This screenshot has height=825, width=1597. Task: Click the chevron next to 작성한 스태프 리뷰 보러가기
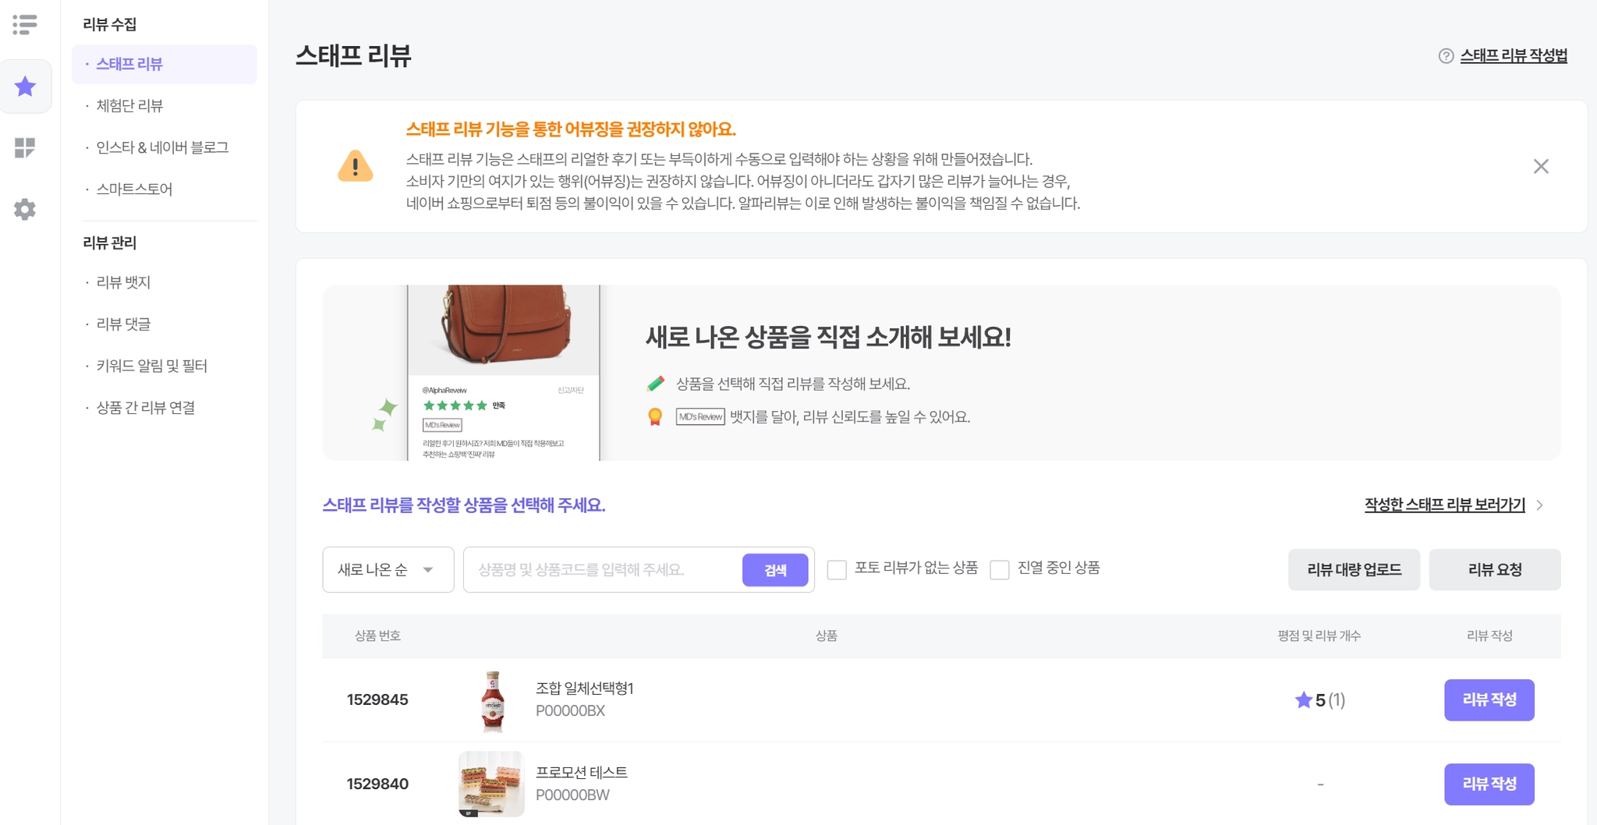click(x=1540, y=505)
